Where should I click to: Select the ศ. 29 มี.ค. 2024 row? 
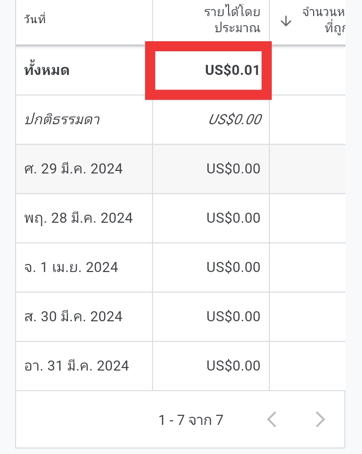click(74, 169)
